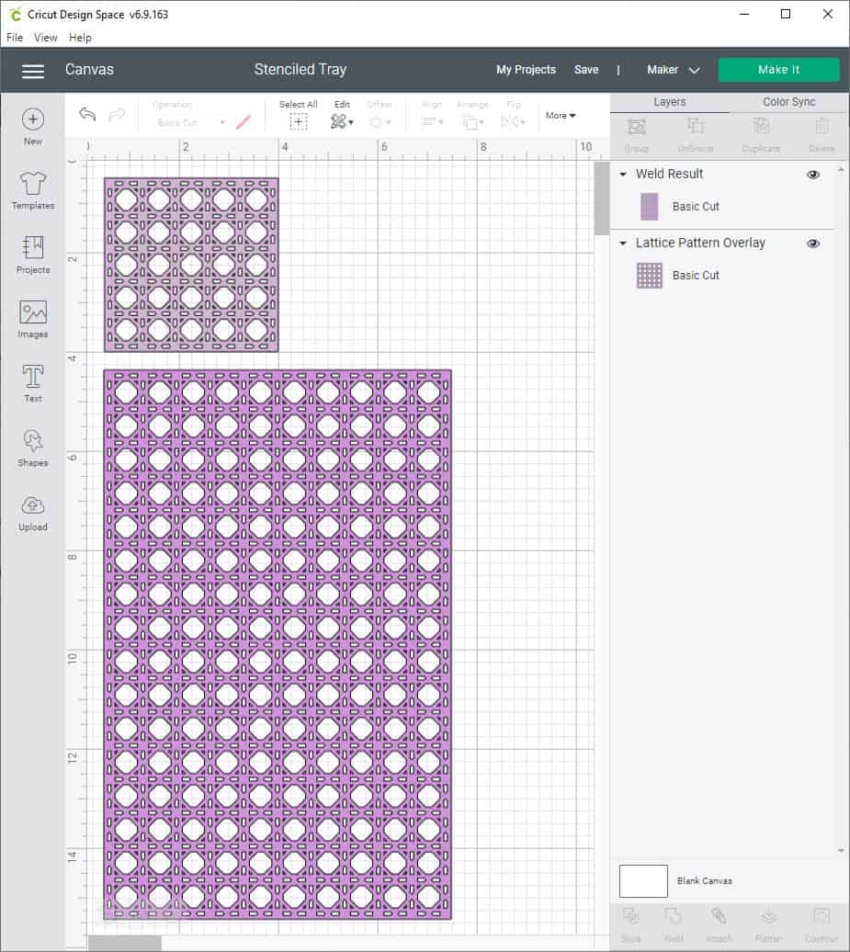Open the View menu

pos(45,38)
